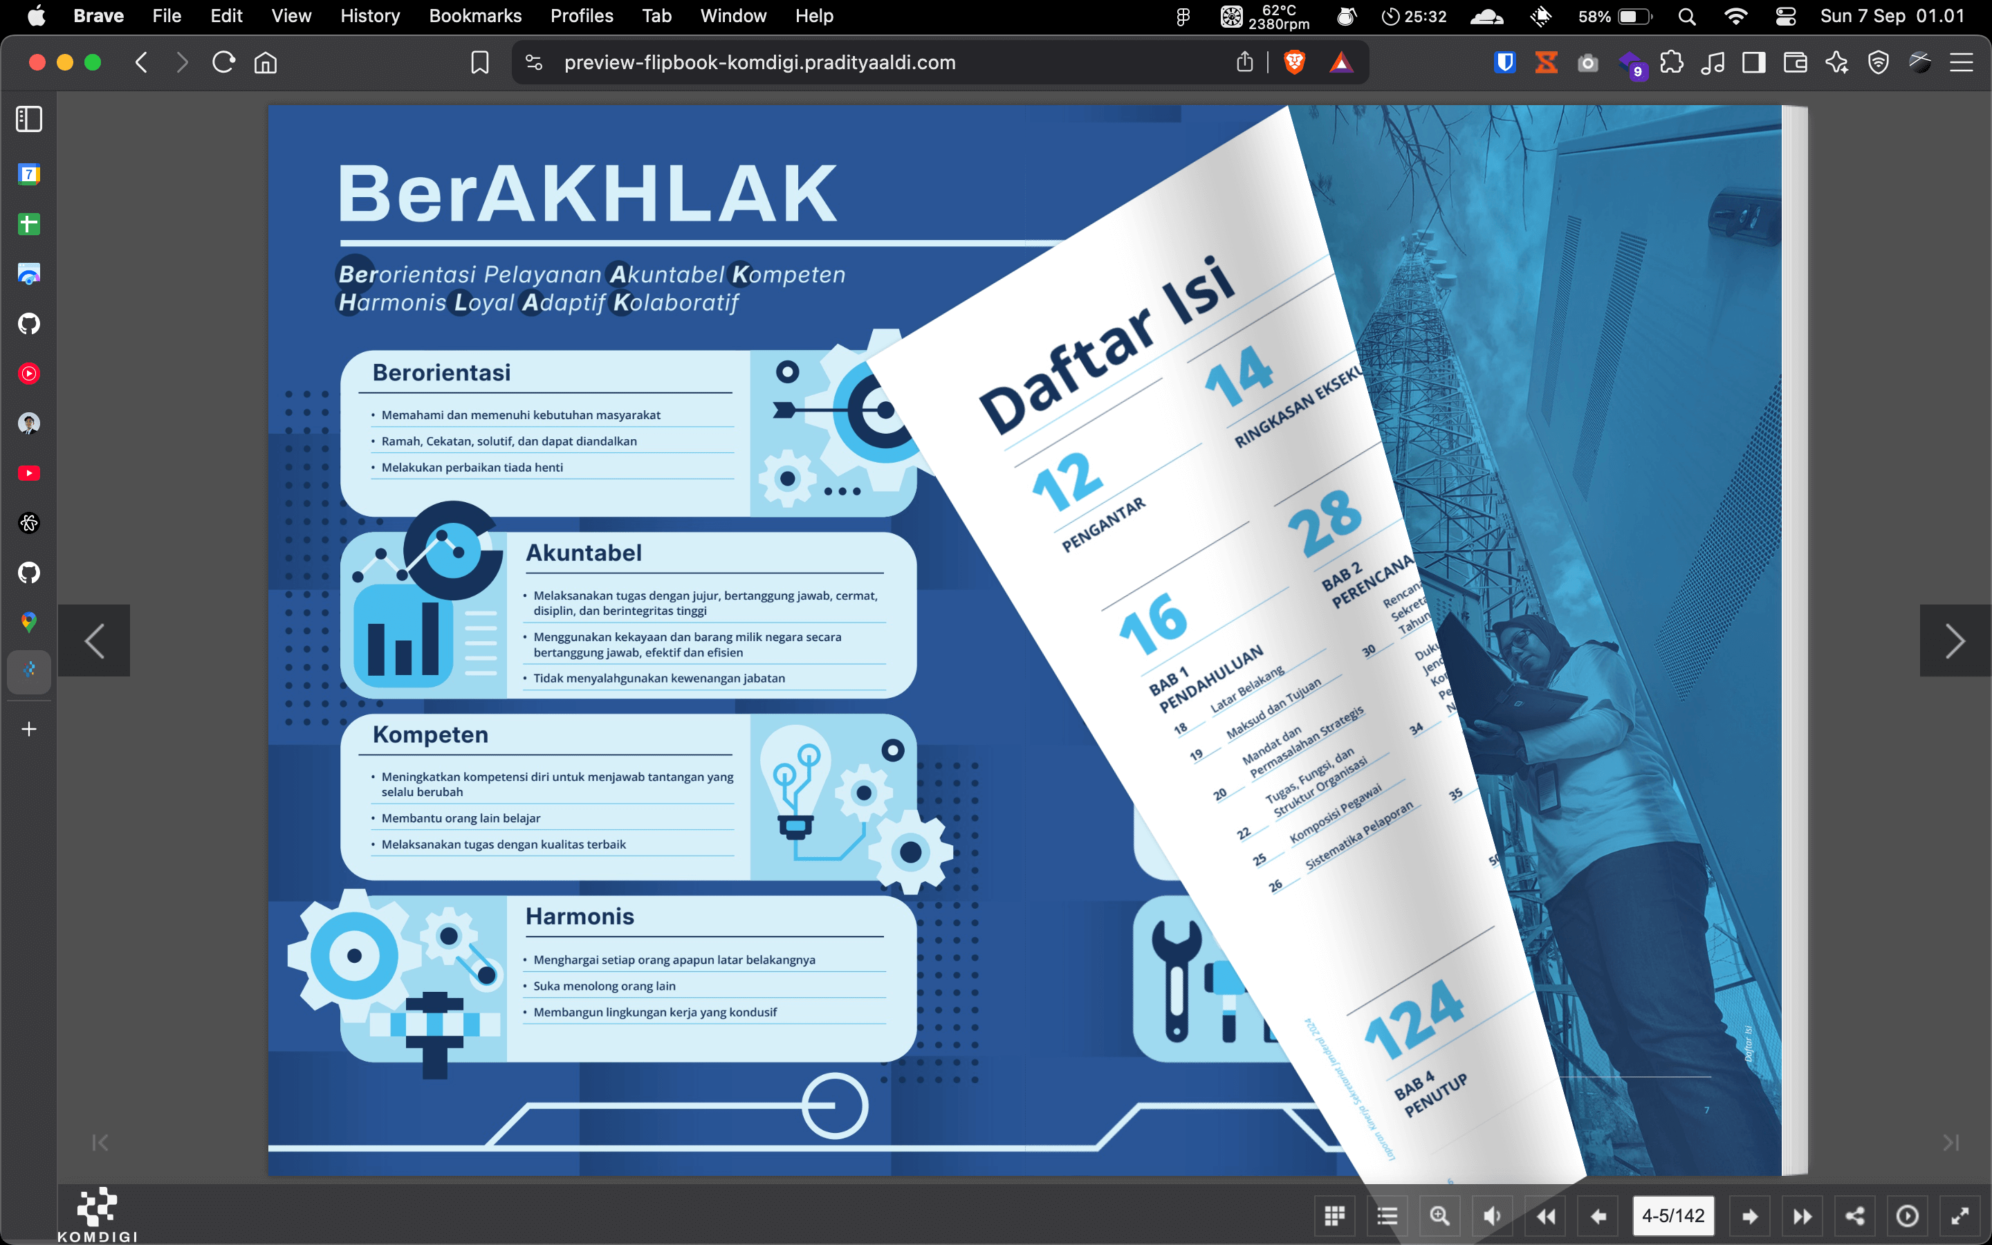Viewport: 1992px width, 1245px height.
Task: Go to next page in bottom toolbar
Action: click(1749, 1215)
